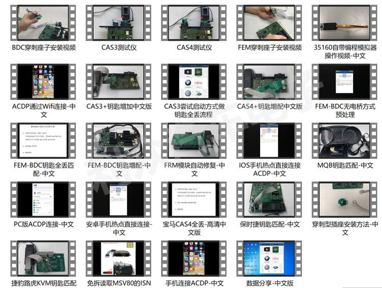Select the label FEM-BDC无电桥方式预处理
The image size is (382, 288).
pyautogui.click(x=345, y=110)
